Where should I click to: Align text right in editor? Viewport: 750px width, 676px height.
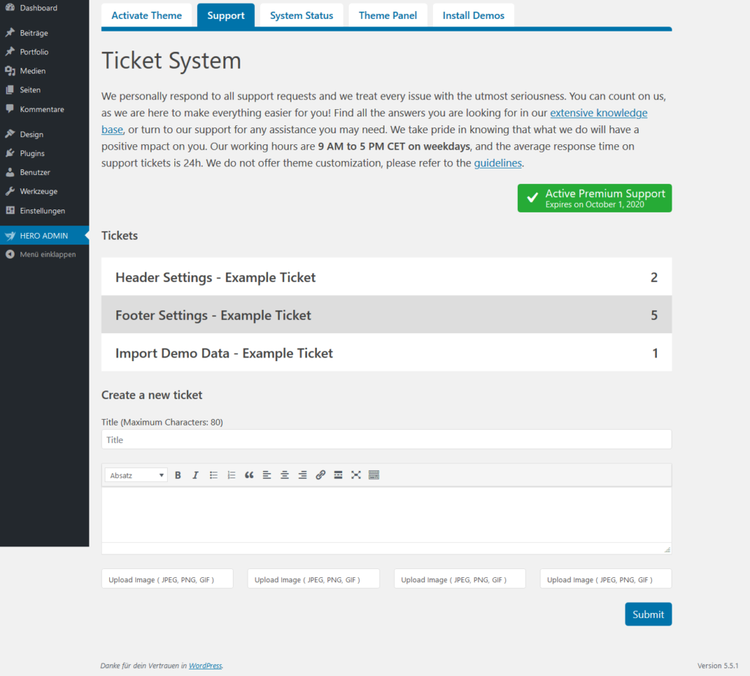[302, 475]
